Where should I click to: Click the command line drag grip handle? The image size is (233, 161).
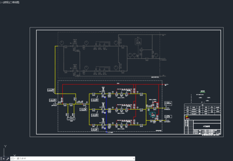click(1, 159)
